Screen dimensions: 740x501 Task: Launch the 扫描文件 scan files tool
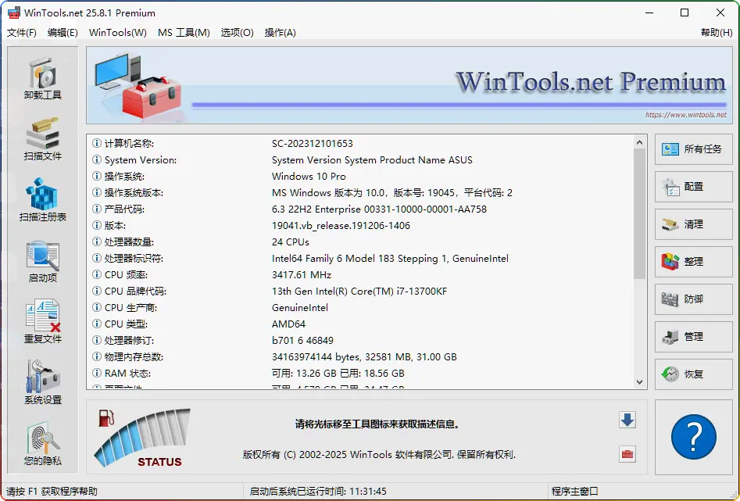tap(42, 139)
